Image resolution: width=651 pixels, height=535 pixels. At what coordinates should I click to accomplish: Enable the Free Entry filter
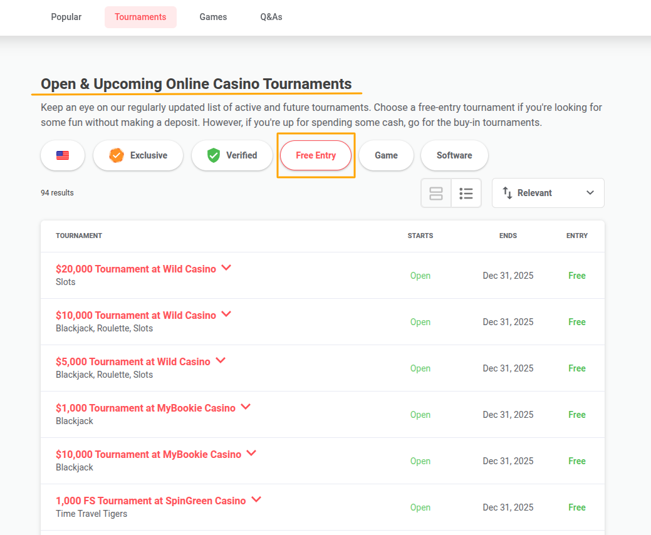coord(316,155)
